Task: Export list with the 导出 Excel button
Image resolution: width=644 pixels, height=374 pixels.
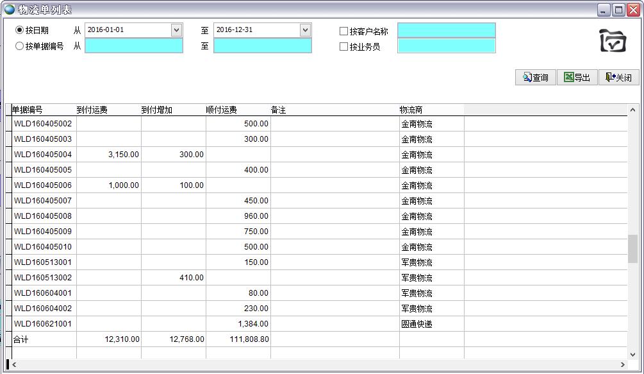Action: click(577, 78)
